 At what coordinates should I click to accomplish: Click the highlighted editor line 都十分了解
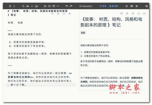pyautogui.click(x=40, y=85)
